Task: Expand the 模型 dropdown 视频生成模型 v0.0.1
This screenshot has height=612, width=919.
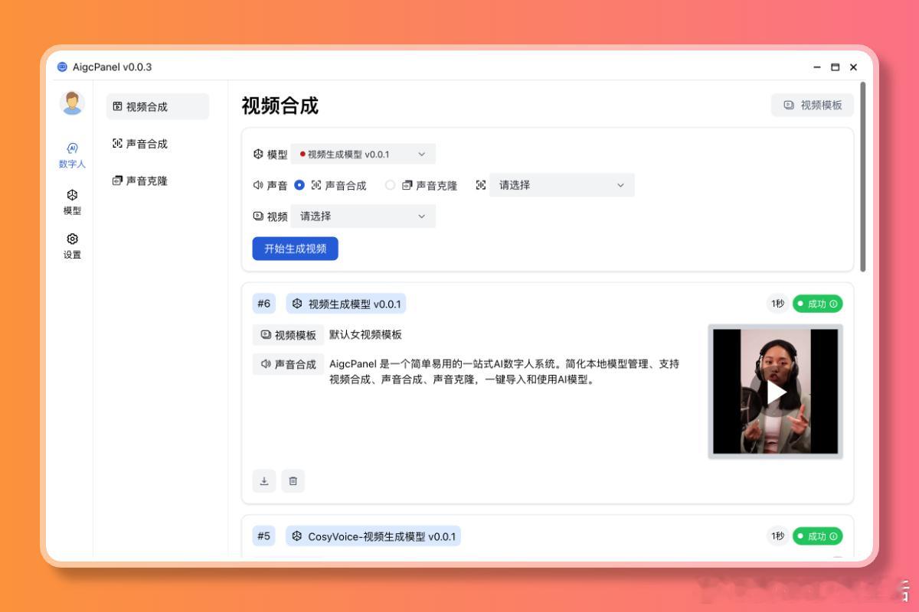Action: [363, 154]
